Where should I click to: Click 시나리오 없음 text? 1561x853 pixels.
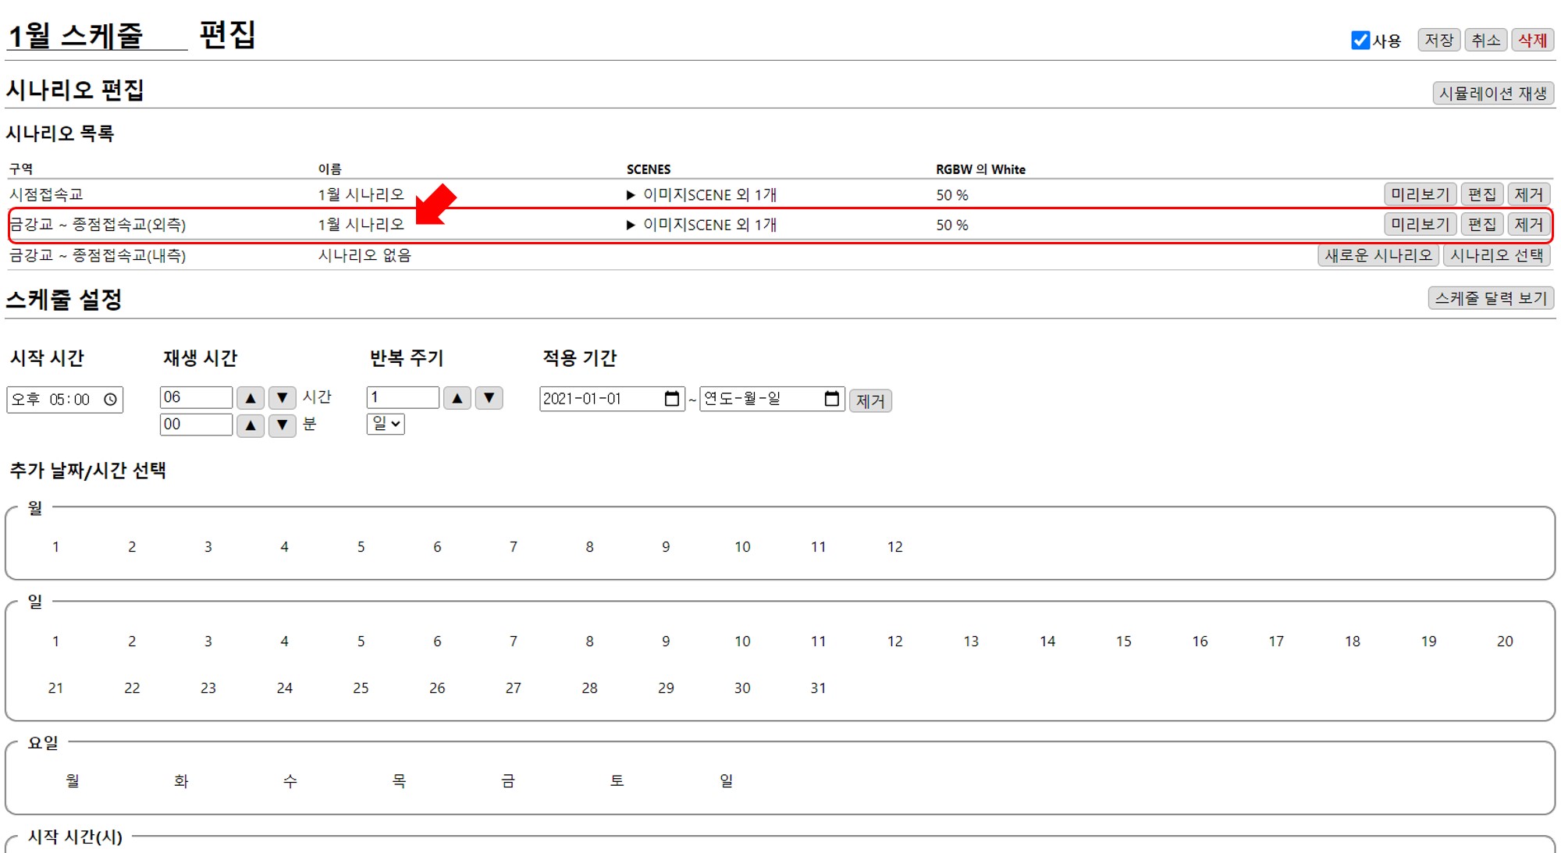click(364, 256)
